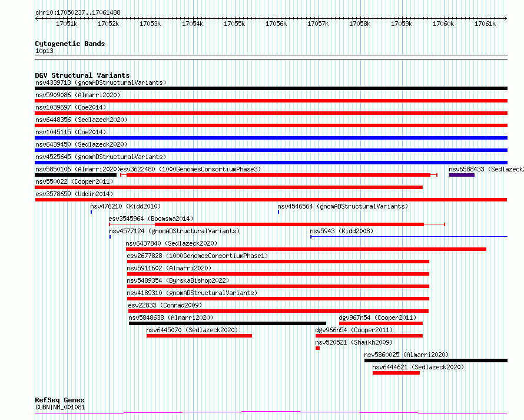This screenshot has width=524, height=420.
Task: Select the nsv5850106 (Almarri2020) label
Action: coord(78,169)
